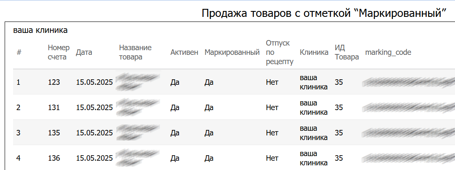Click the 'Нет' prescription cell in row 4

(x=272, y=158)
